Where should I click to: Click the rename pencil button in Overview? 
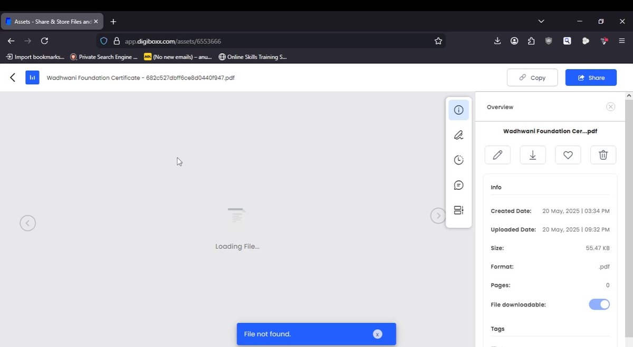coord(497,155)
